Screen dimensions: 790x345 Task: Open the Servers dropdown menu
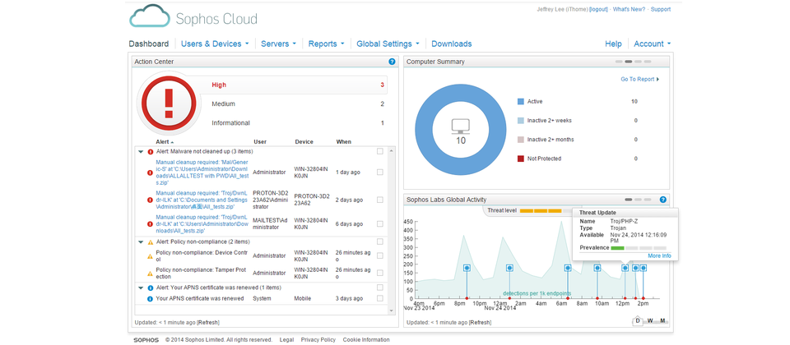(279, 44)
